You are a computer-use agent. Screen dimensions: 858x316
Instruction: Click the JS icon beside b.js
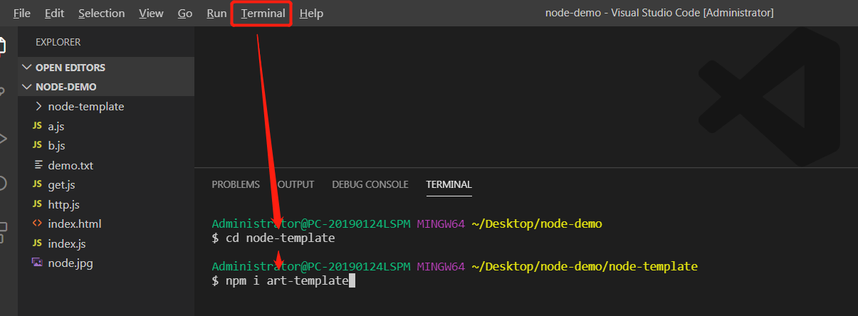tap(37, 145)
